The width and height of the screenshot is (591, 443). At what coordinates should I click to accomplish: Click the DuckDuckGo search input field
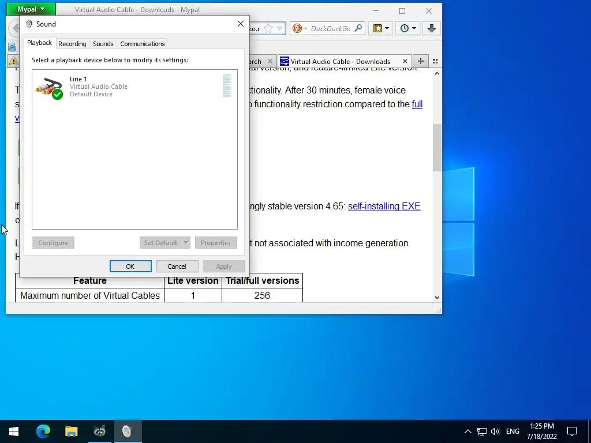331,28
